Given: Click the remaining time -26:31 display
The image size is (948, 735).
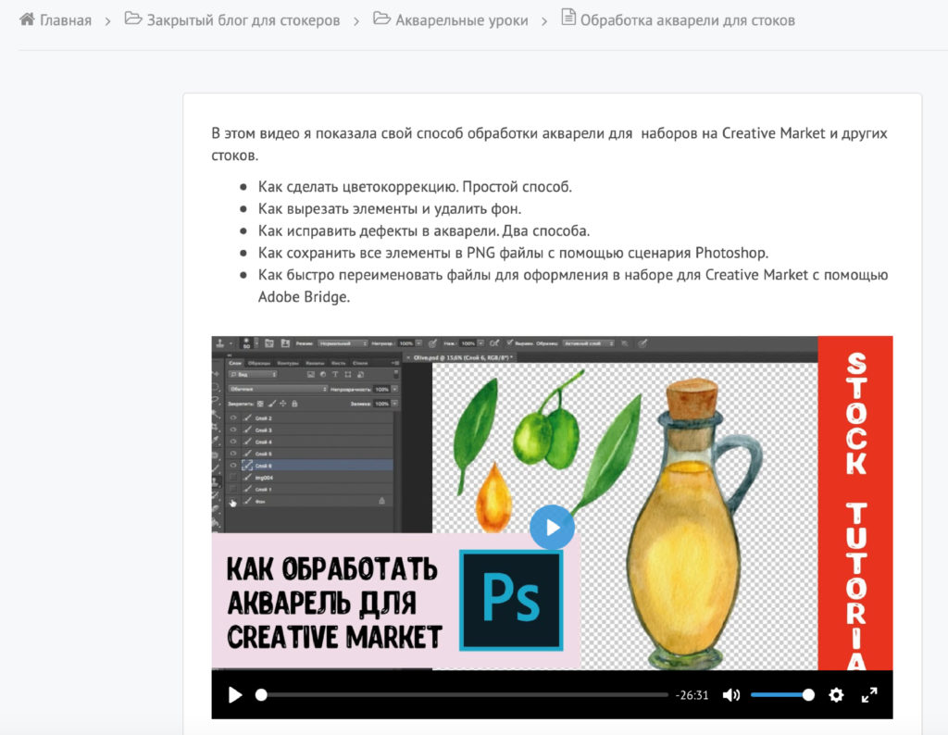Looking at the screenshot, I should point(692,695).
